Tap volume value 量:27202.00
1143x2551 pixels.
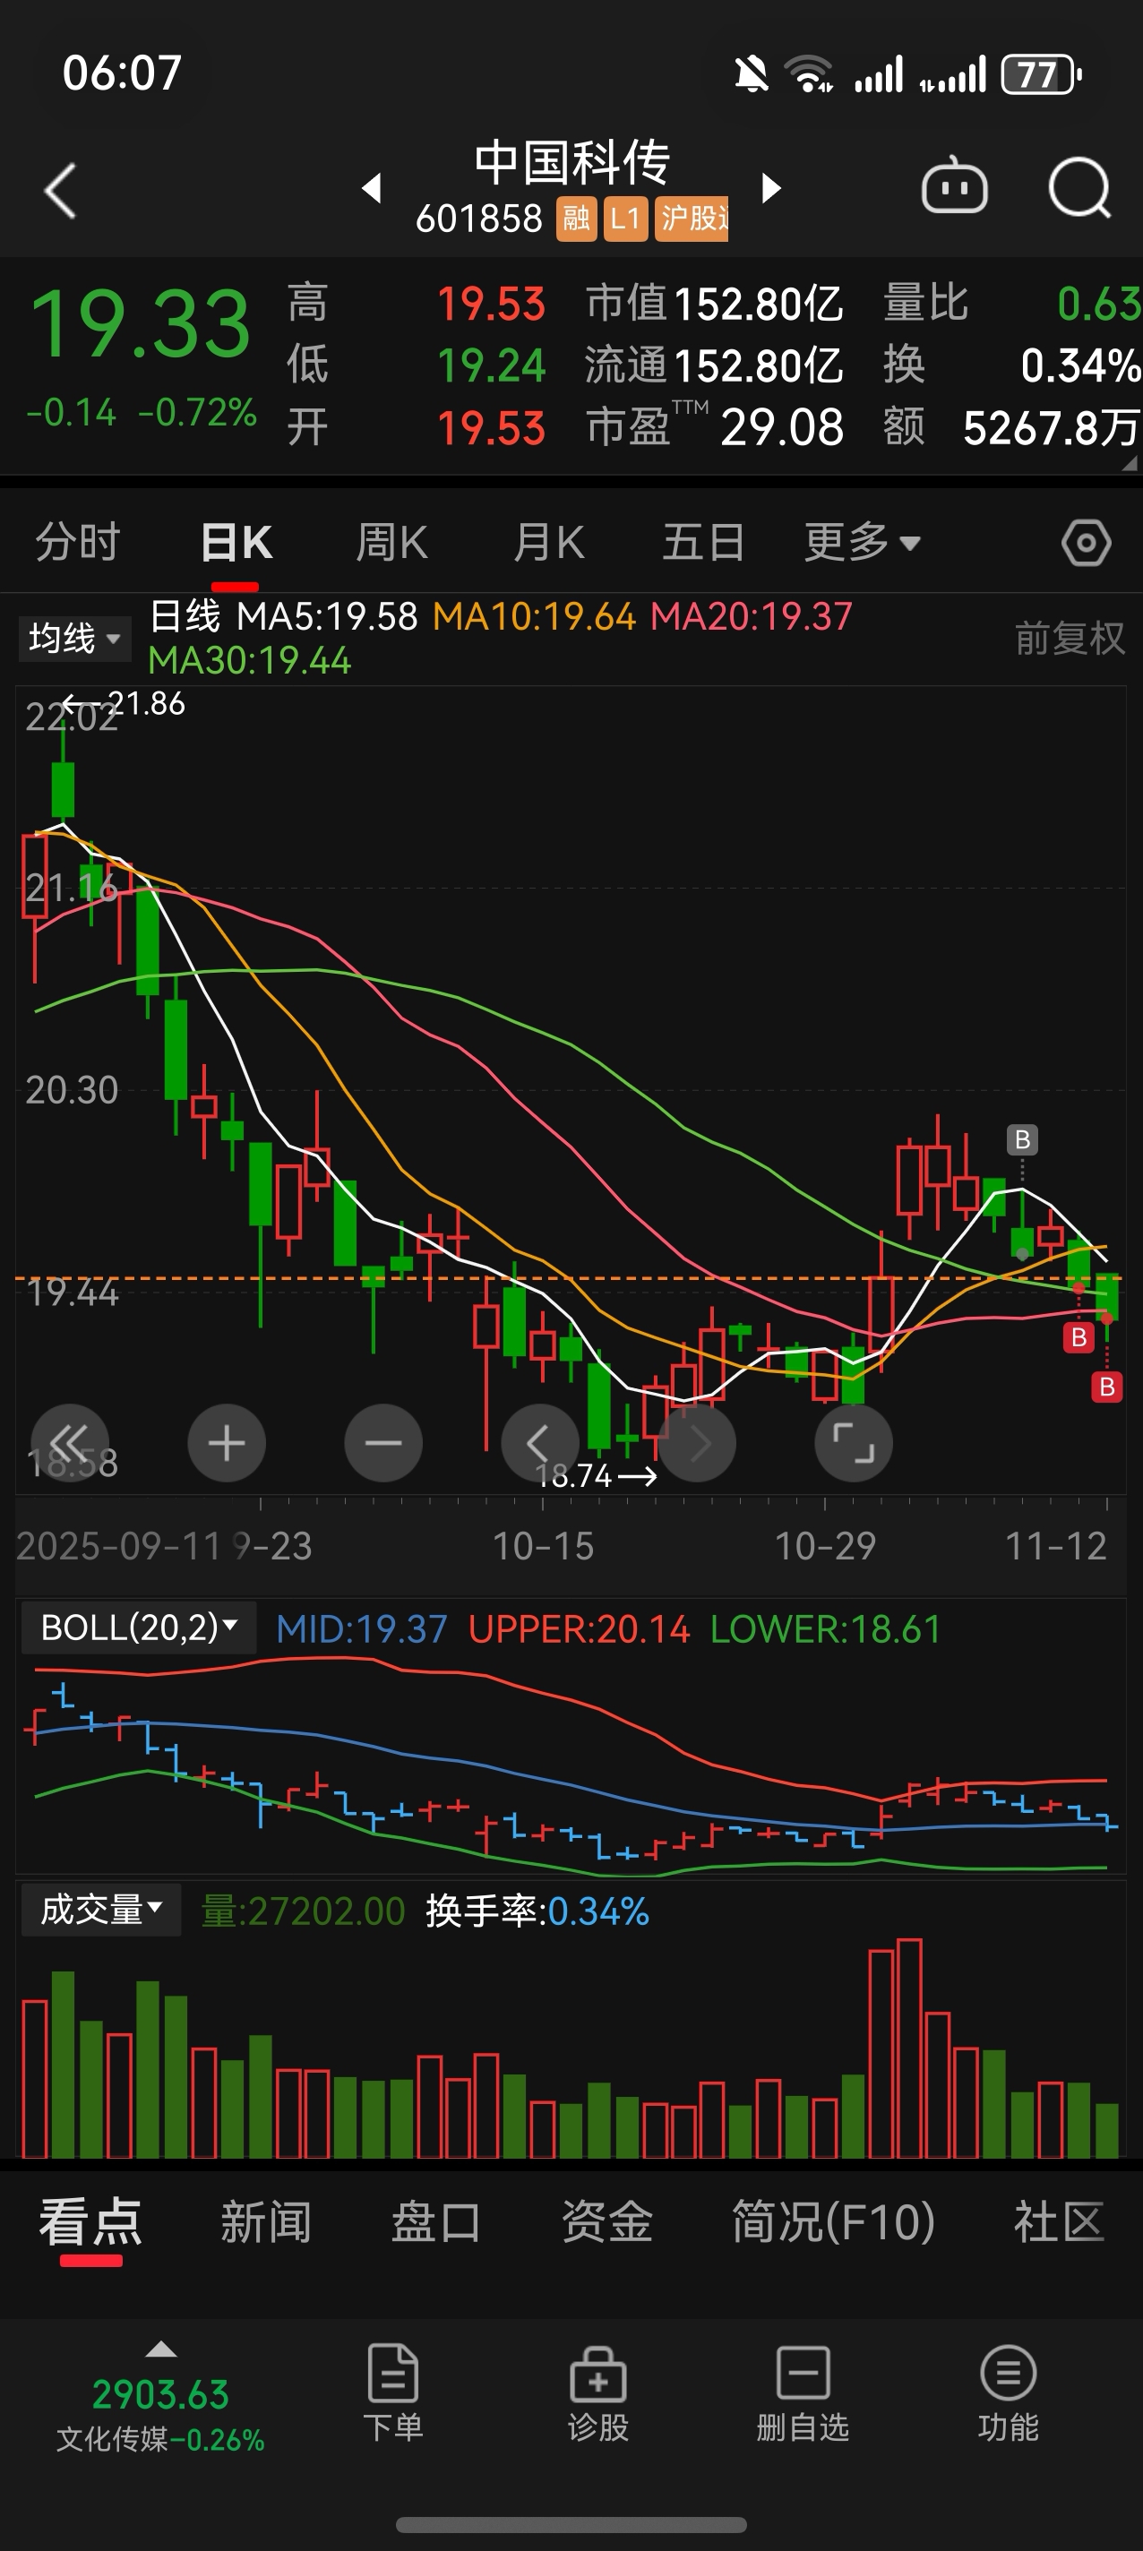303,1911
